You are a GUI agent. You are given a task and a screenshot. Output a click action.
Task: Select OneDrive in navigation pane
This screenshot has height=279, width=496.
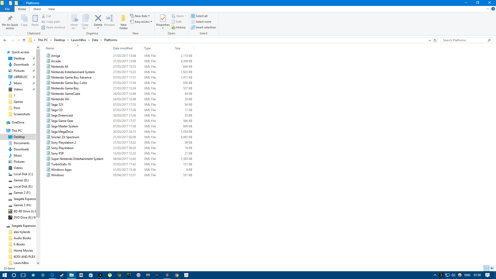click(18, 122)
